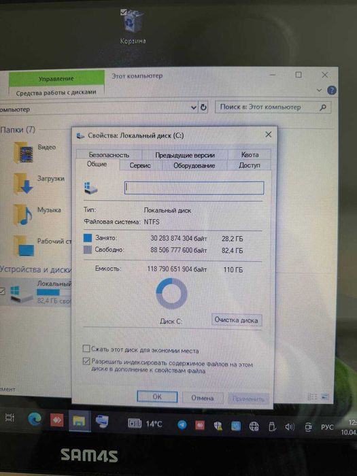The width and height of the screenshot is (357, 476).
Task: Enable Сжать этот диск для экономии места checkbox
Action: pyautogui.click(x=86, y=348)
